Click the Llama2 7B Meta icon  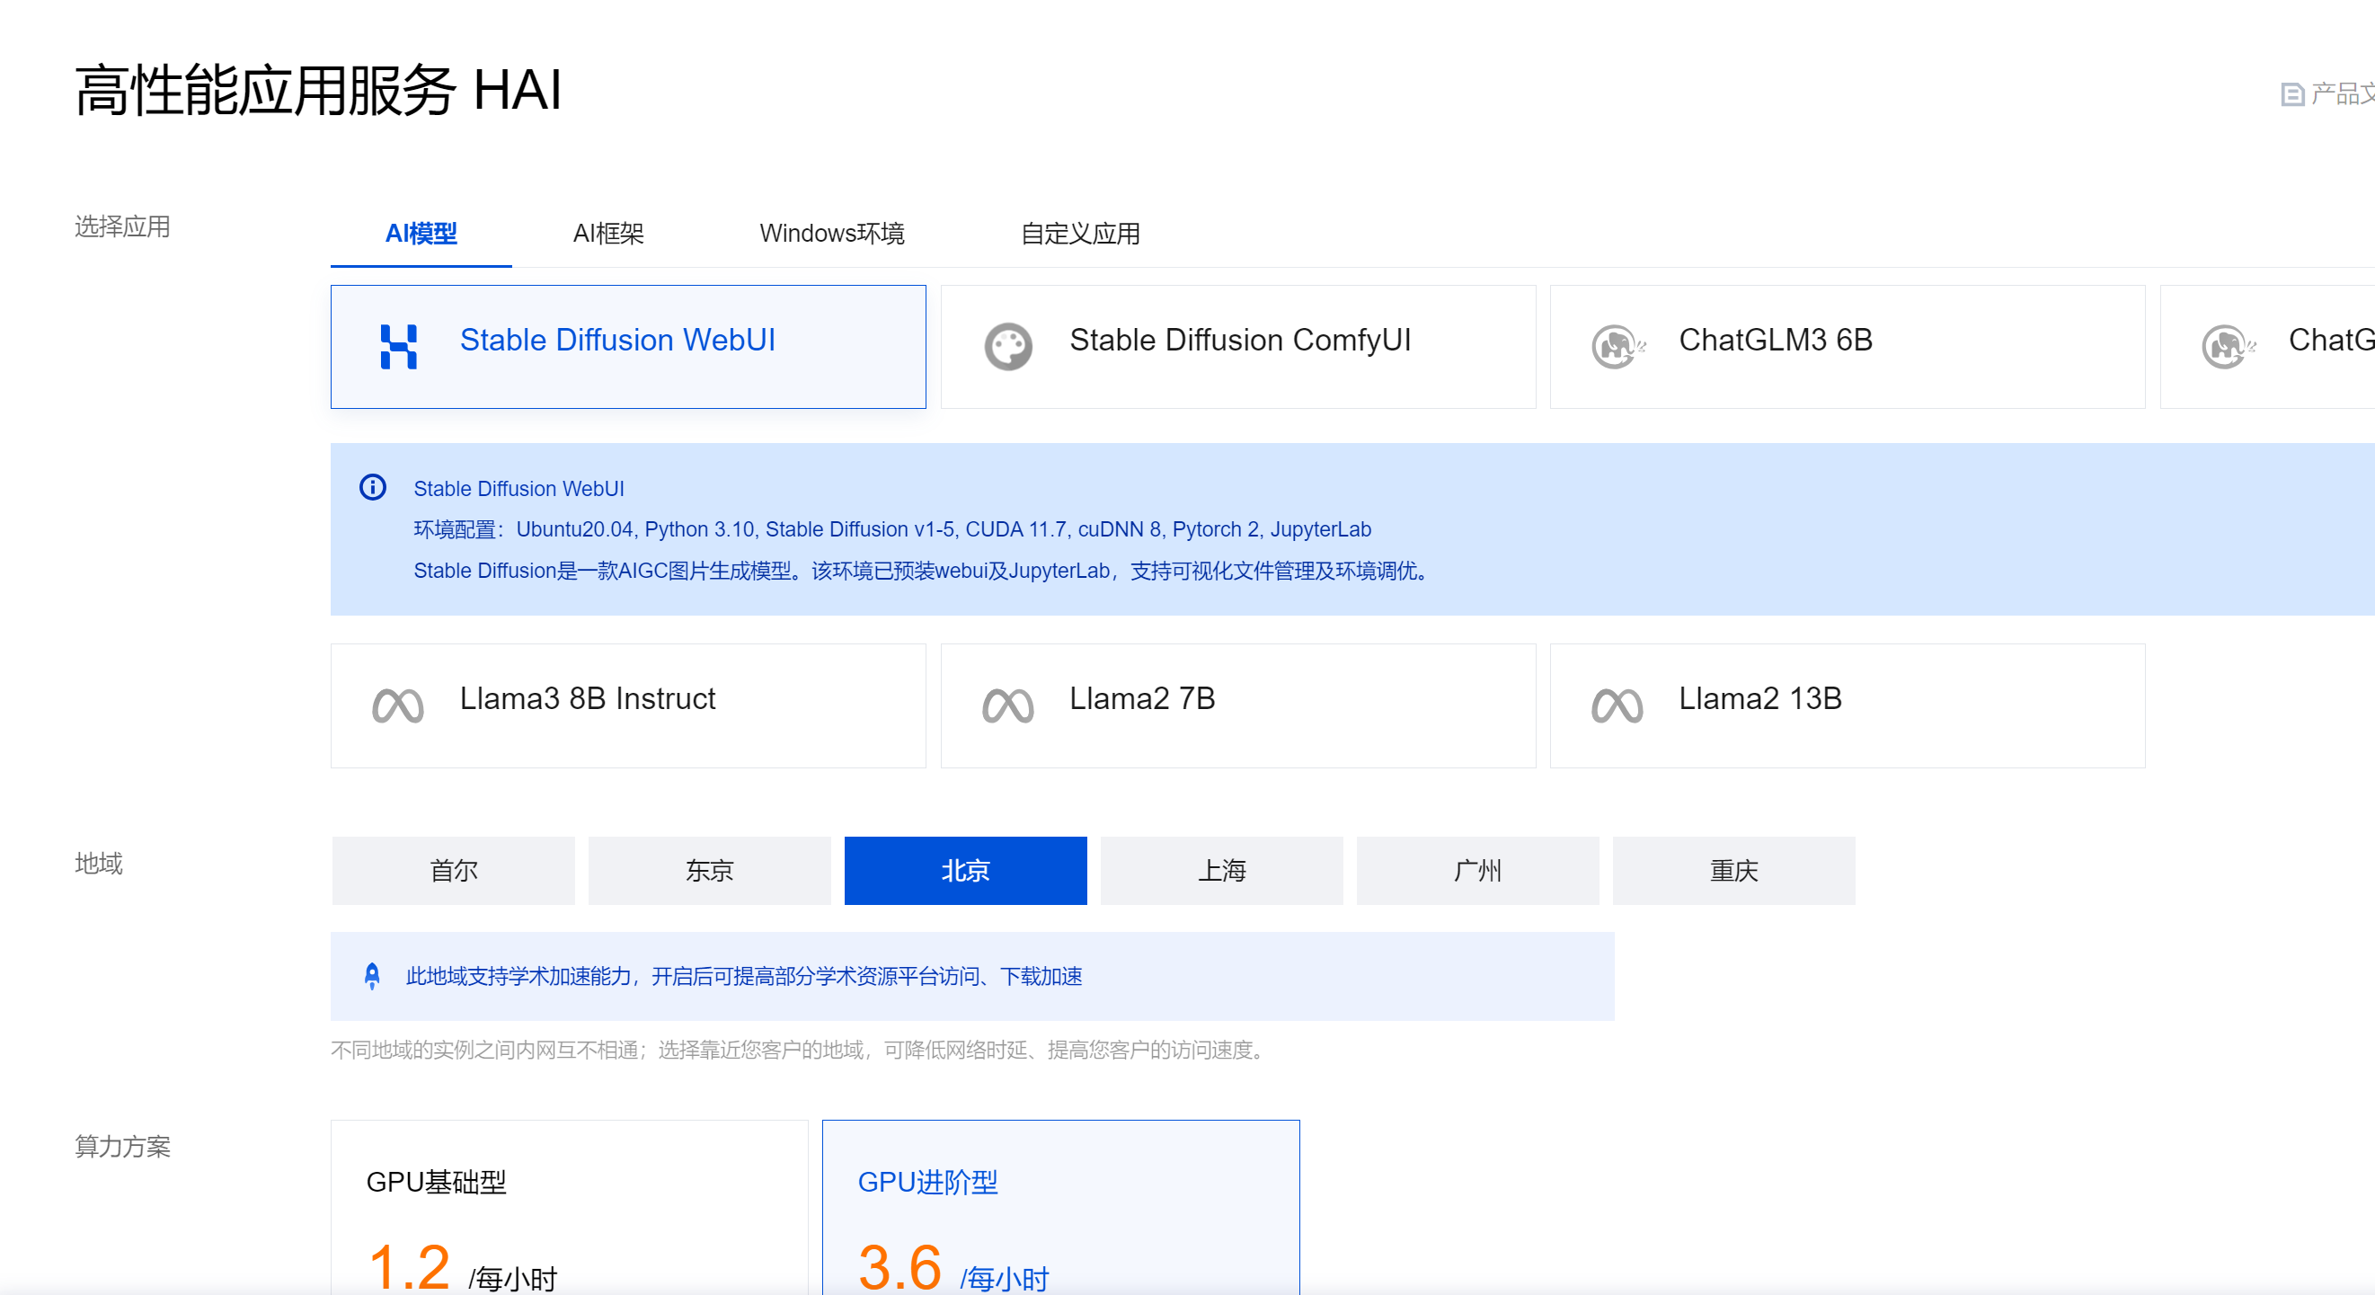[x=1007, y=706]
